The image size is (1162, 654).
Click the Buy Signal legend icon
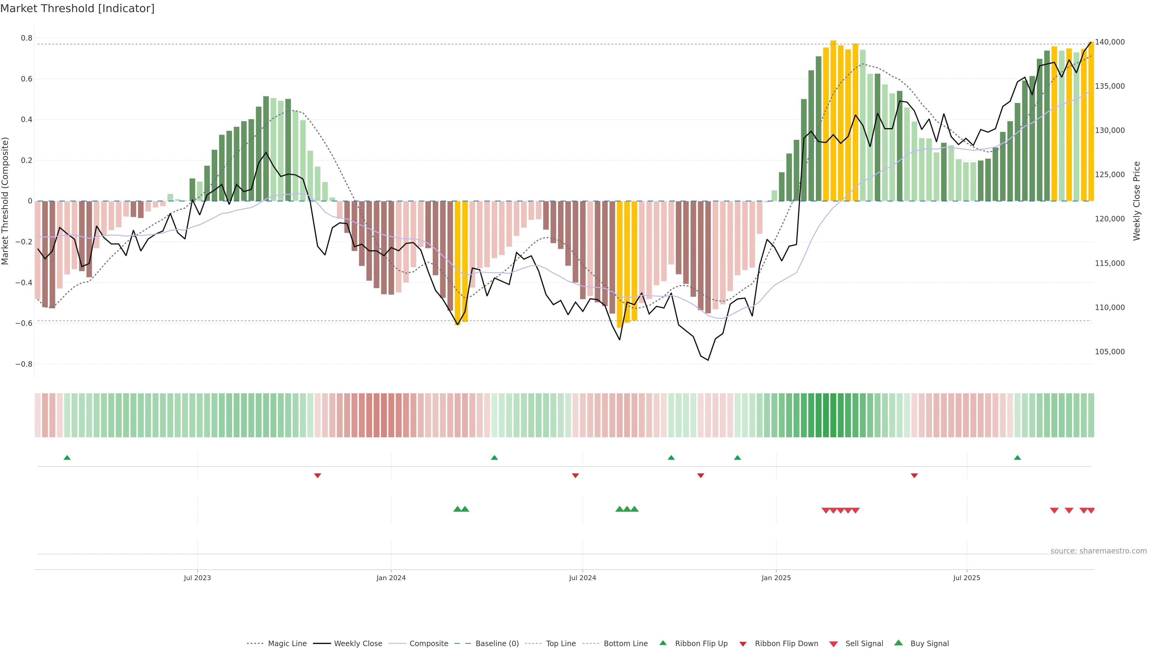click(x=898, y=643)
